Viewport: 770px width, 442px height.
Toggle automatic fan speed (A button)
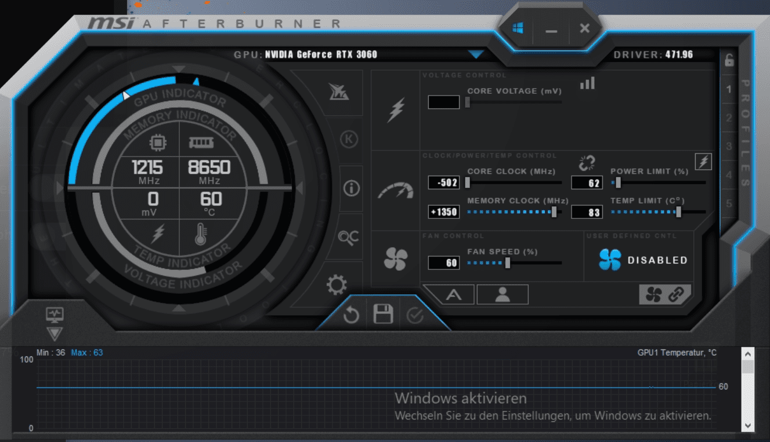point(454,295)
